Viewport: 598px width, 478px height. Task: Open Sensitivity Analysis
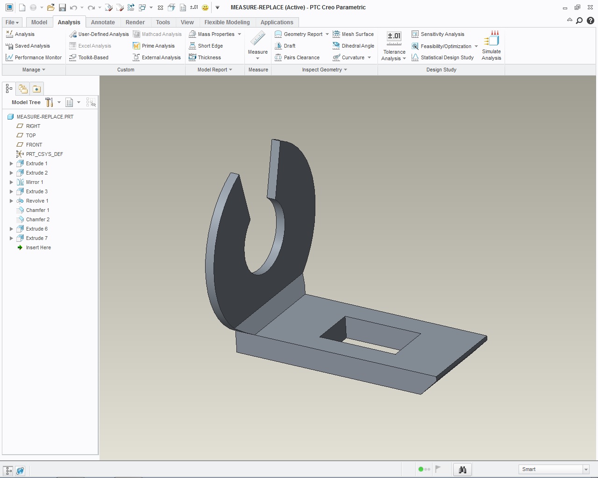tap(438, 34)
